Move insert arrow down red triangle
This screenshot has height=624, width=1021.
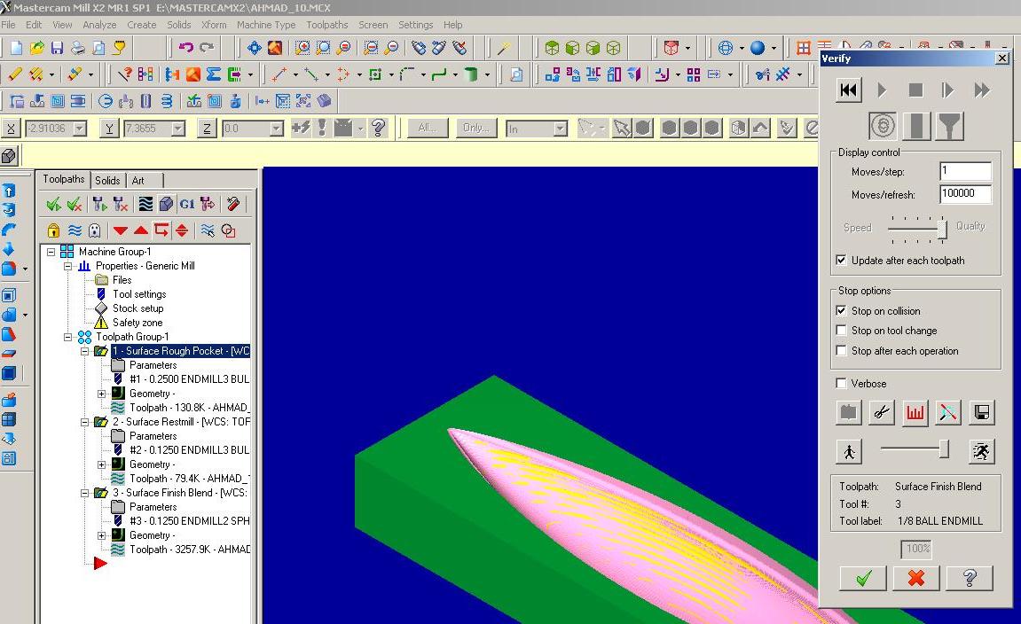(x=121, y=230)
